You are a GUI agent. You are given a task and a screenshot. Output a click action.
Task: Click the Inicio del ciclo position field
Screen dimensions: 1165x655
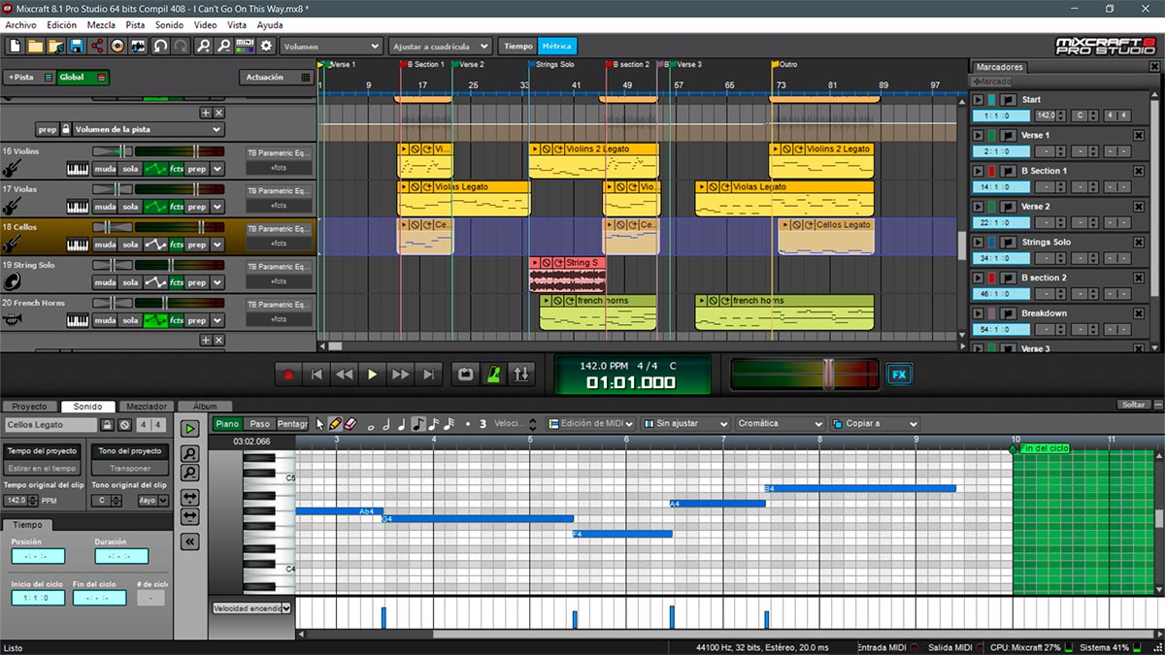tap(38, 598)
